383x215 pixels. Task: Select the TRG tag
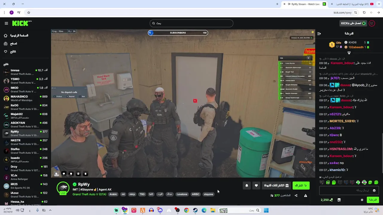click(142, 194)
